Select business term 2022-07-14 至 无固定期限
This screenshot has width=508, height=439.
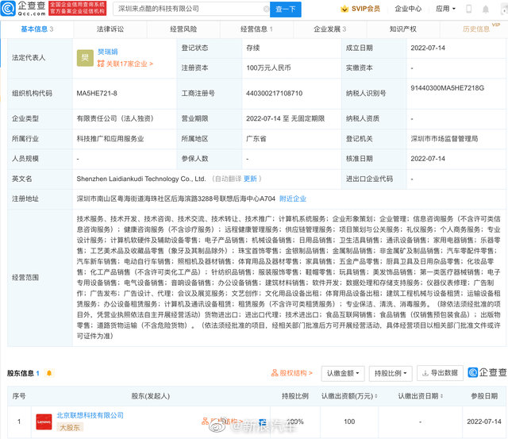coord(286,118)
